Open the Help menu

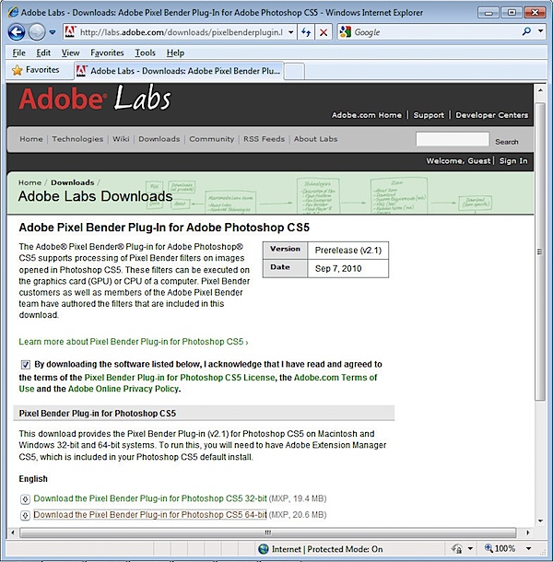pyautogui.click(x=175, y=53)
